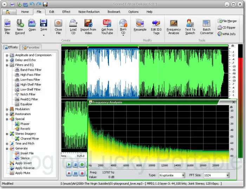Image resolution: width=246 pixels, height=189 pixels.
Task: Click green circle play-selection button
Action: point(82,164)
